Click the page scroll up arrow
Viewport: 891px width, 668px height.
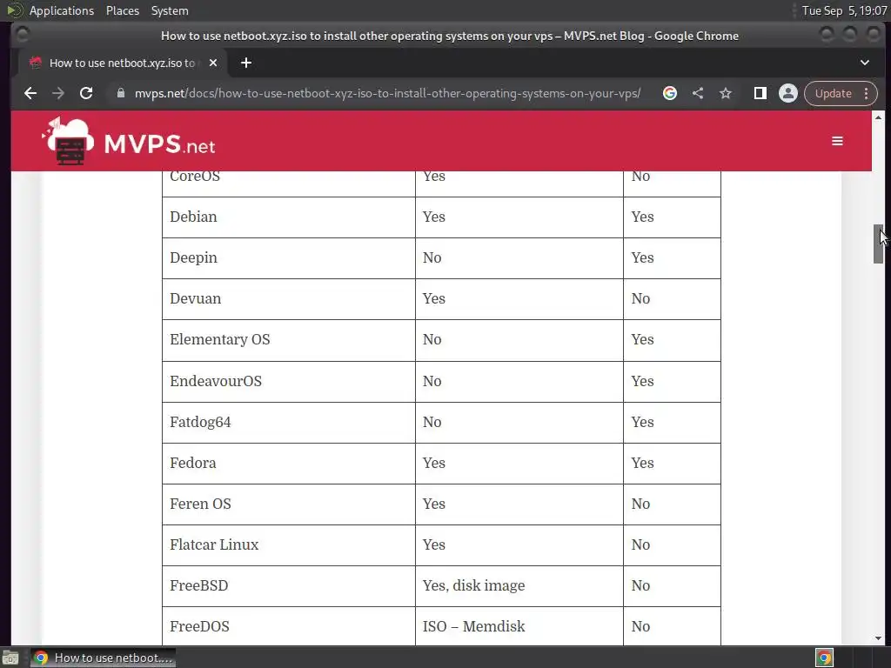[x=878, y=117]
